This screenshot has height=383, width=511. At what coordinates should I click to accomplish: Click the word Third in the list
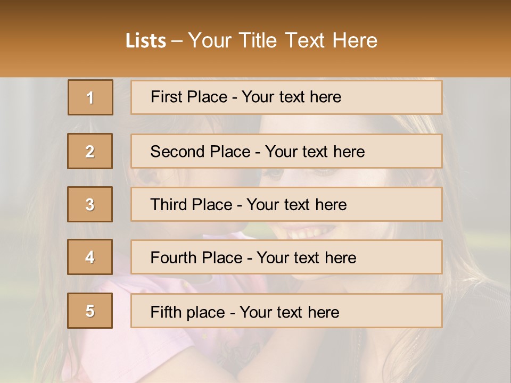tap(169, 205)
